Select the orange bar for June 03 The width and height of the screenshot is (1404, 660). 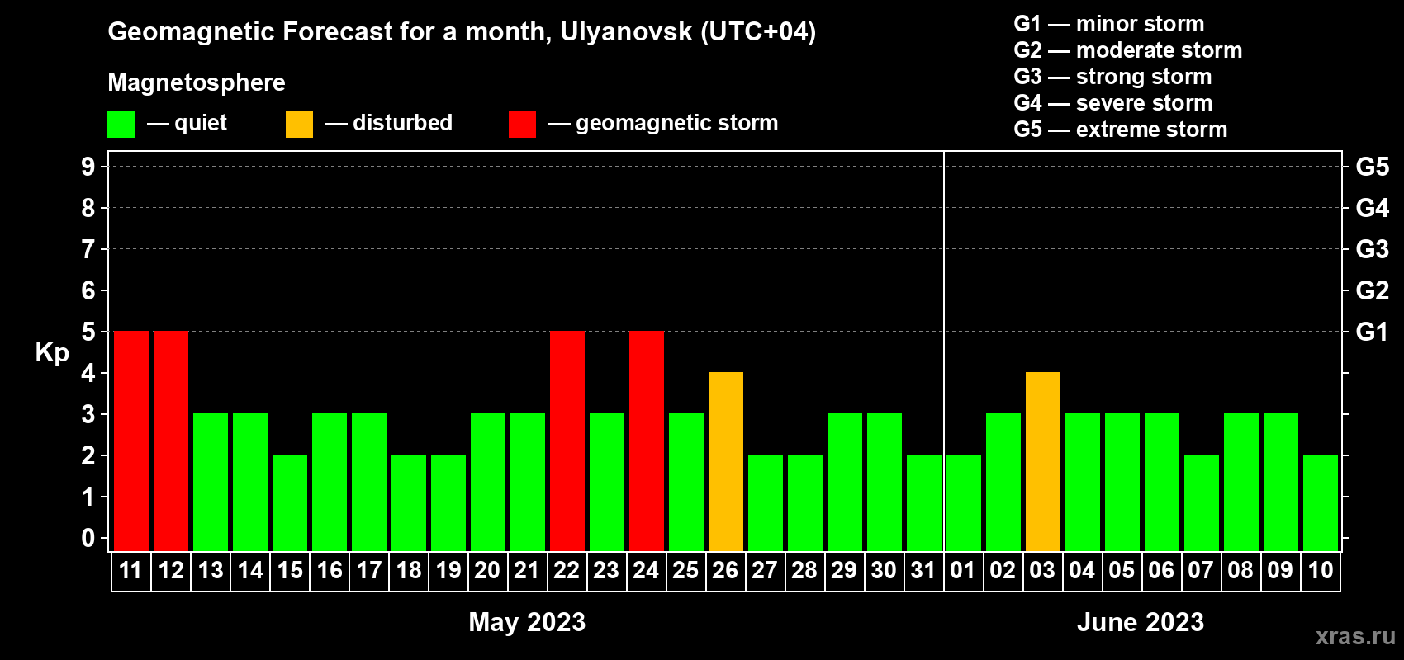[1043, 461]
